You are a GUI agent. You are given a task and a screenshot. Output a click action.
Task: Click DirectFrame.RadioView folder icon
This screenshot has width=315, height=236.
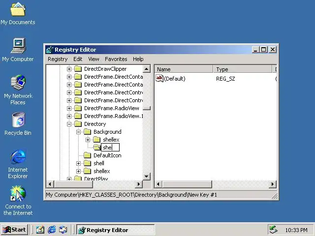(x=78, y=108)
